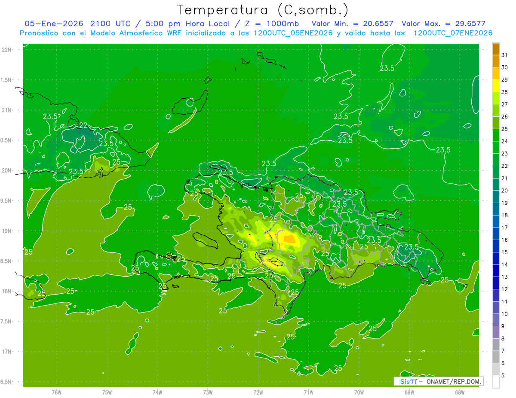
Task: Click the '8.5N' latitude axis label
Action: [6, 261]
